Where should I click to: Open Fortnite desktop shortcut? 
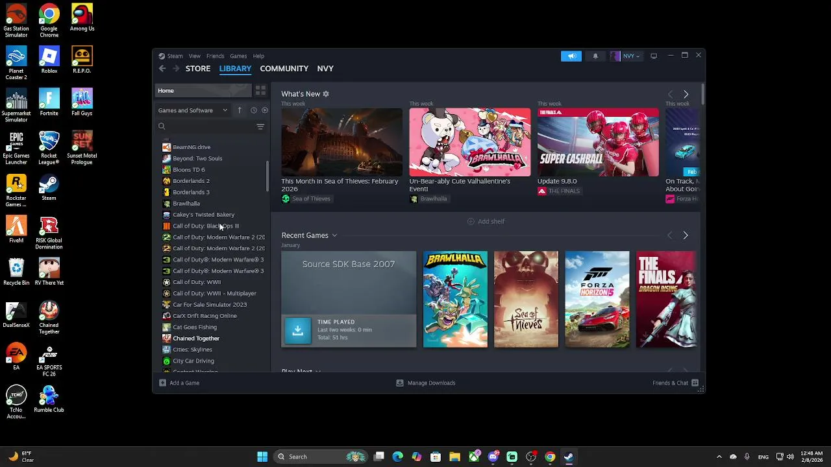pos(49,102)
